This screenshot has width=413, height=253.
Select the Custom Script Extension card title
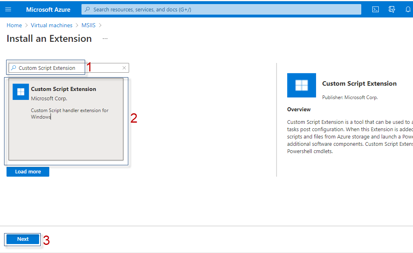(64, 89)
